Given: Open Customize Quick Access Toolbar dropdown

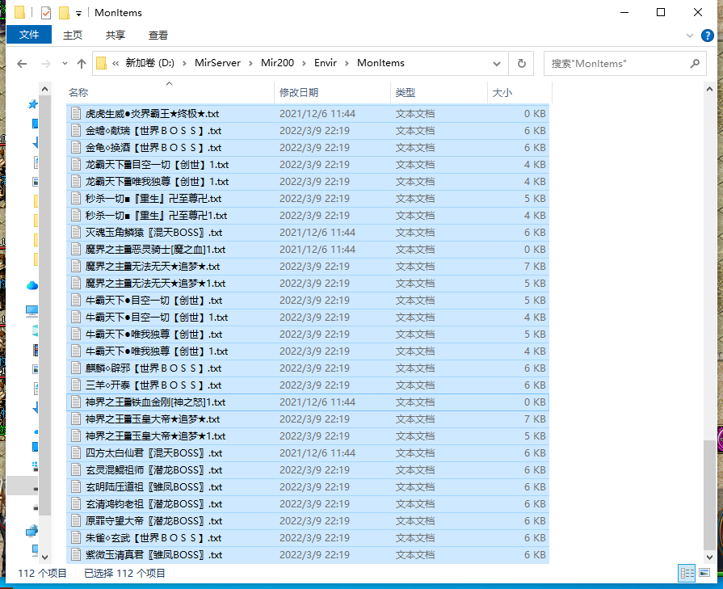Looking at the screenshot, I should tap(79, 14).
